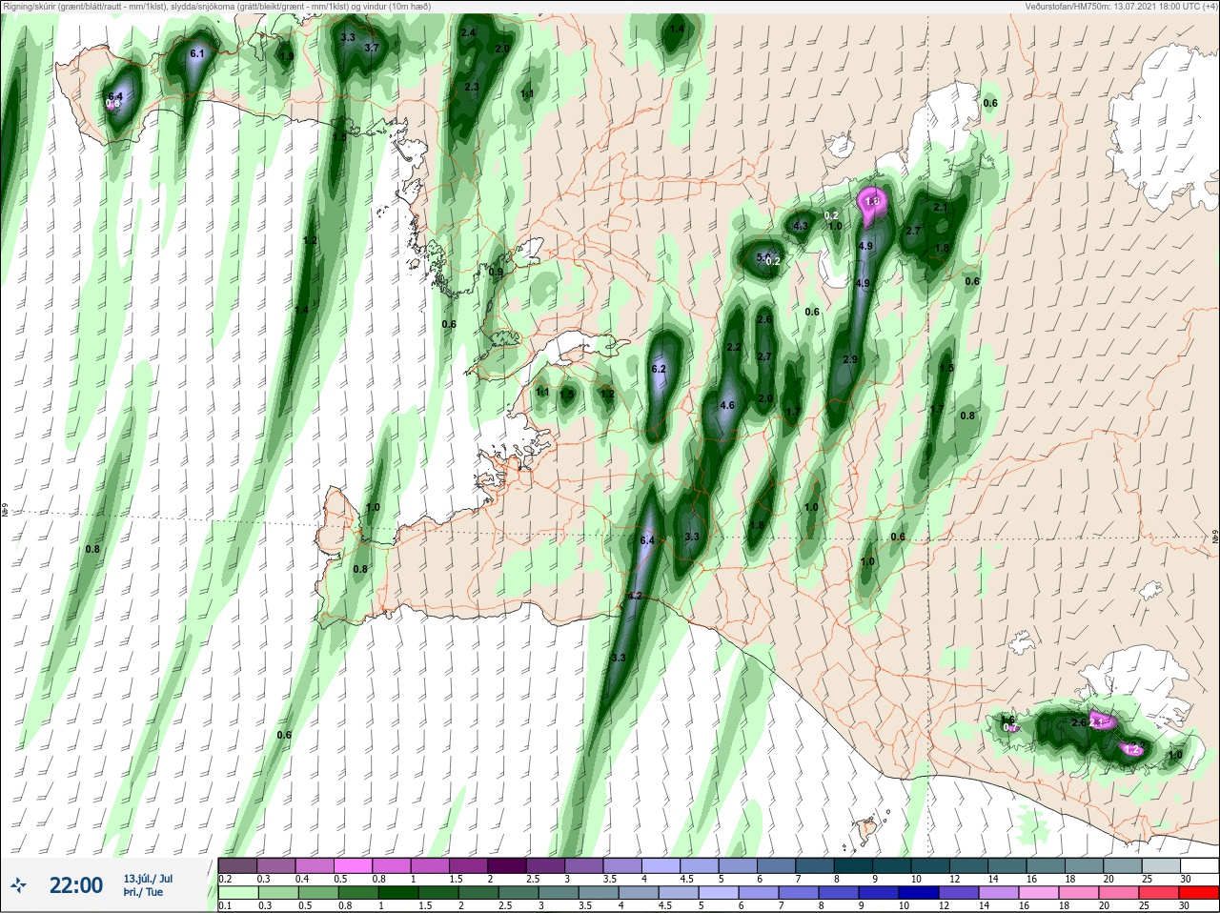The width and height of the screenshot is (1220, 913).
Task: Click the '0.1' legend label
Action: 225,906
